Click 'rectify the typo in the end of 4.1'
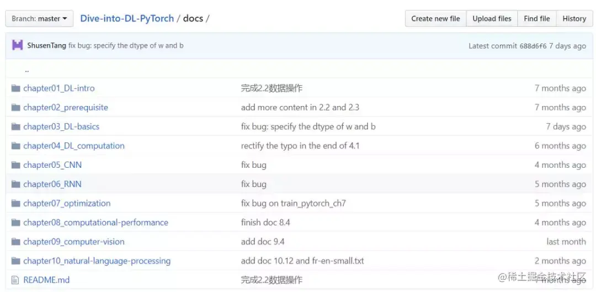Screen dimensions: 596x292 click(300, 146)
